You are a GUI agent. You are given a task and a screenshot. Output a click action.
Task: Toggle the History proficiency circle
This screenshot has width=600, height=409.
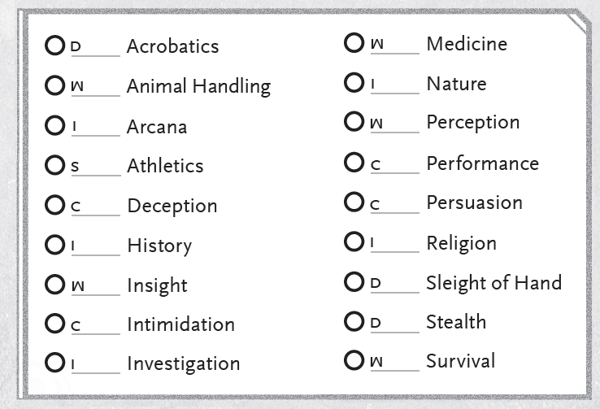55,245
